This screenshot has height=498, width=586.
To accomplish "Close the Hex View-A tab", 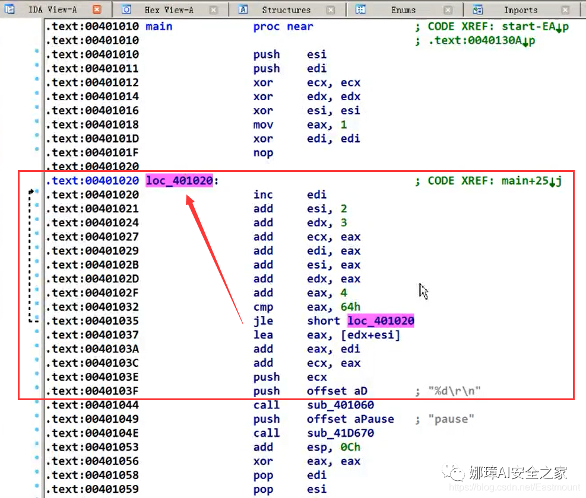I will 213,10.
